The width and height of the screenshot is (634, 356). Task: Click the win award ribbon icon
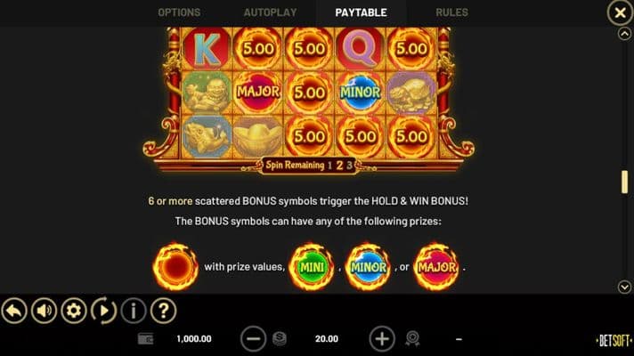point(412,338)
